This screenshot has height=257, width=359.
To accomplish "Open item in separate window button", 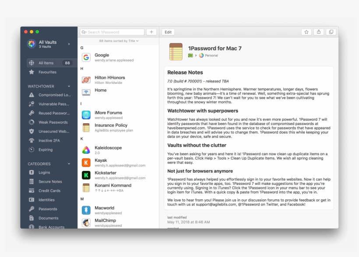I will [331, 32].
